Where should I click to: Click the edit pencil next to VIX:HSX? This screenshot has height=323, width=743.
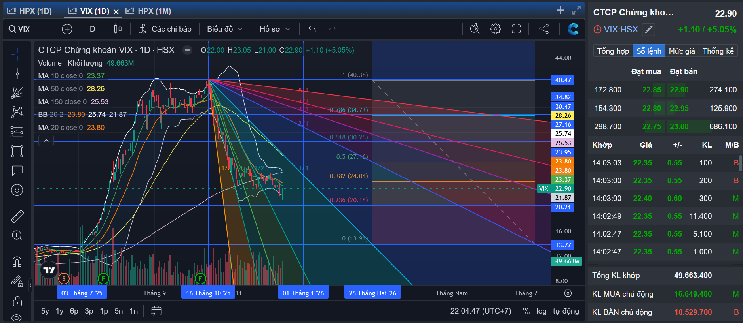pyautogui.click(x=648, y=30)
